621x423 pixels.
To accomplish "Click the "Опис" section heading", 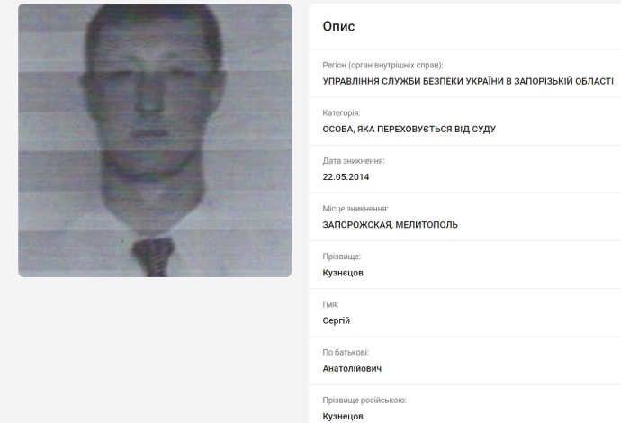I will click(338, 26).
